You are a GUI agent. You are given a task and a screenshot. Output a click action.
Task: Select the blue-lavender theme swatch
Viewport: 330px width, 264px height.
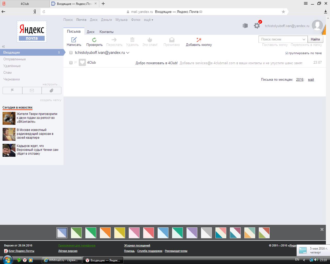62,233
